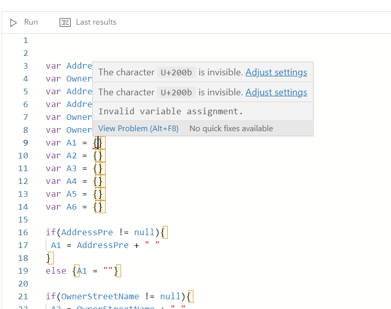The height and width of the screenshot is (309, 391).
Task: Click second Adjust settings link
Action: (x=276, y=92)
